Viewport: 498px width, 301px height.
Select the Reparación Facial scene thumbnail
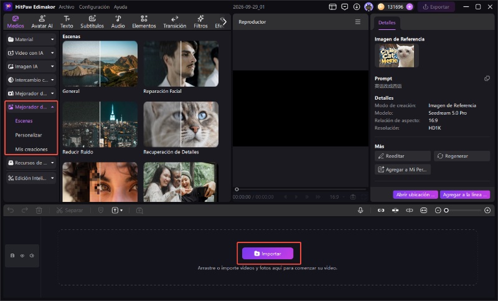coord(181,64)
